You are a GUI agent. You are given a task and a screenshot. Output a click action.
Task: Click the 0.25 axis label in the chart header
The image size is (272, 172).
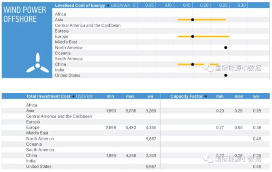(223, 6)
